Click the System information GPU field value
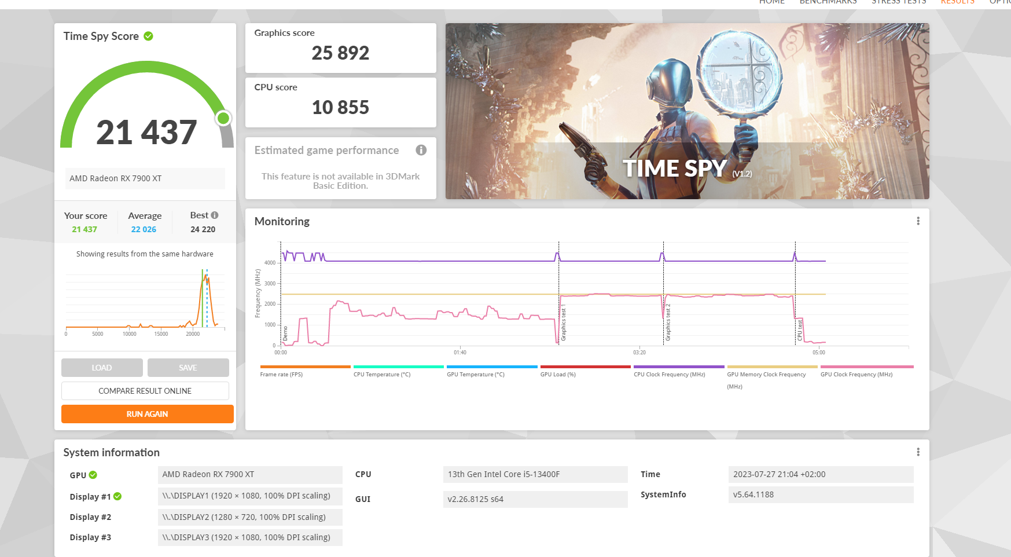The width and height of the screenshot is (1011, 557). coord(250,475)
